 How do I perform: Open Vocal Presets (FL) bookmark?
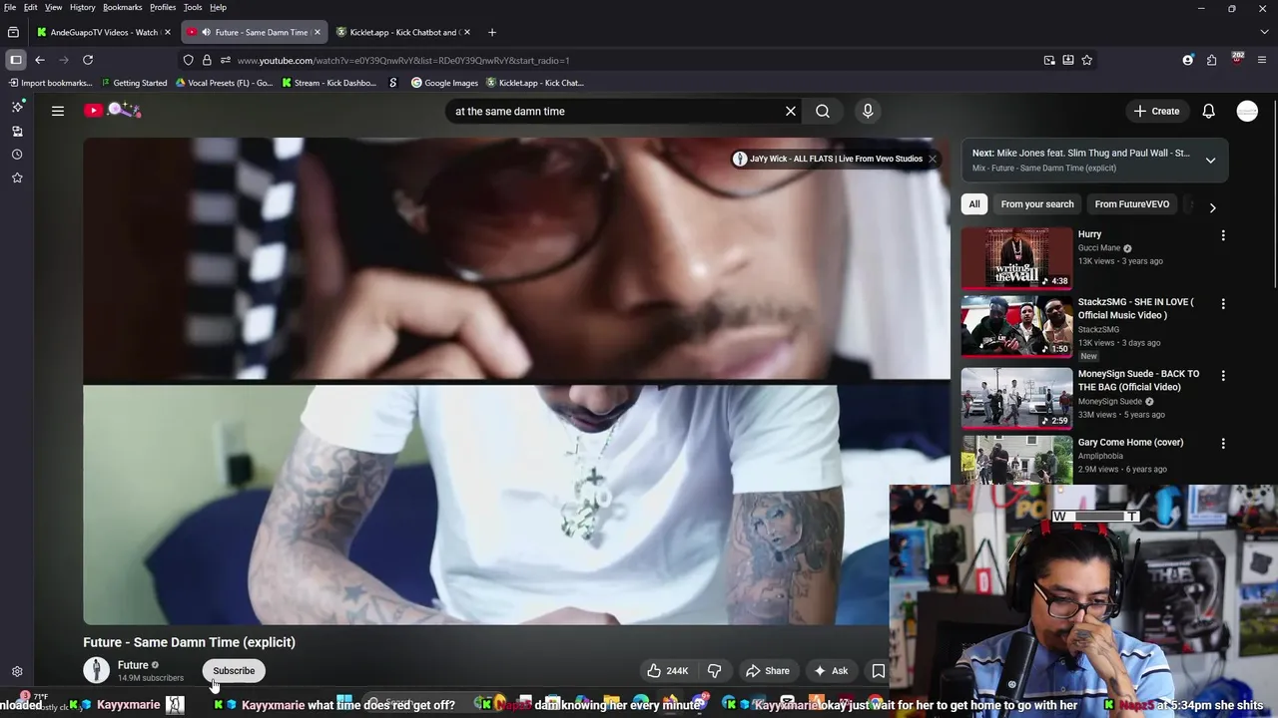[x=224, y=83]
